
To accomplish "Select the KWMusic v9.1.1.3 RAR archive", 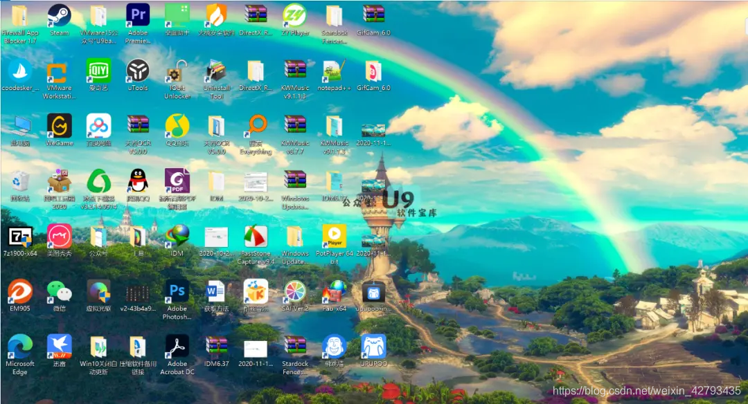I will point(295,71).
